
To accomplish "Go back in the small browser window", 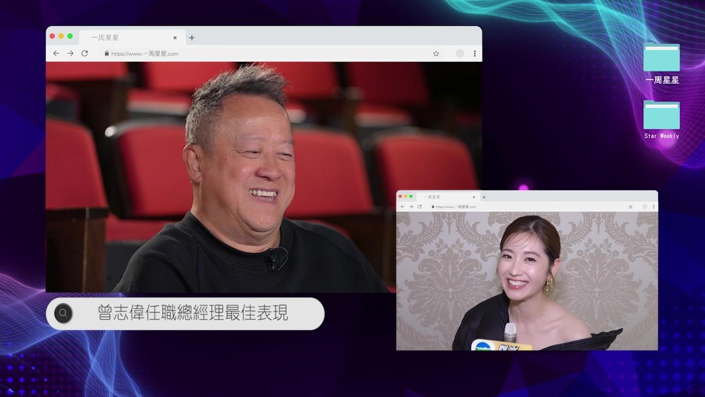I will tap(403, 207).
